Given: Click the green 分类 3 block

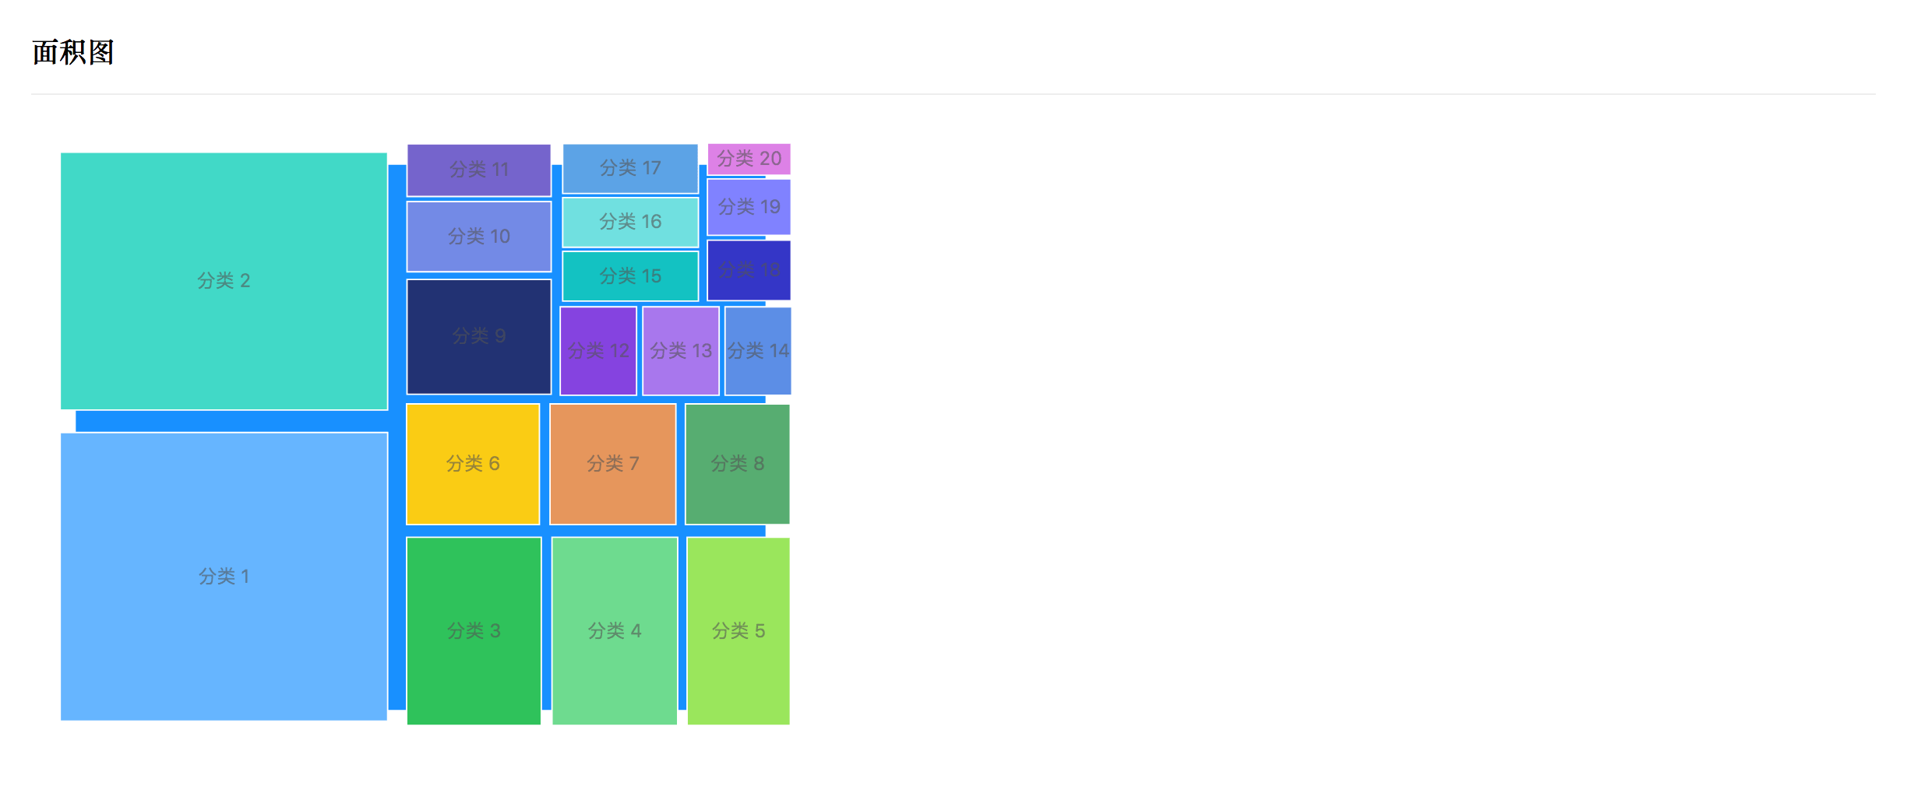Looking at the screenshot, I should coord(474,630).
